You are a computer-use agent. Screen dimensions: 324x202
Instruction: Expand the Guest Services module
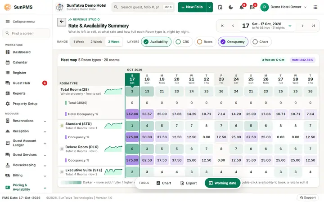(45, 155)
